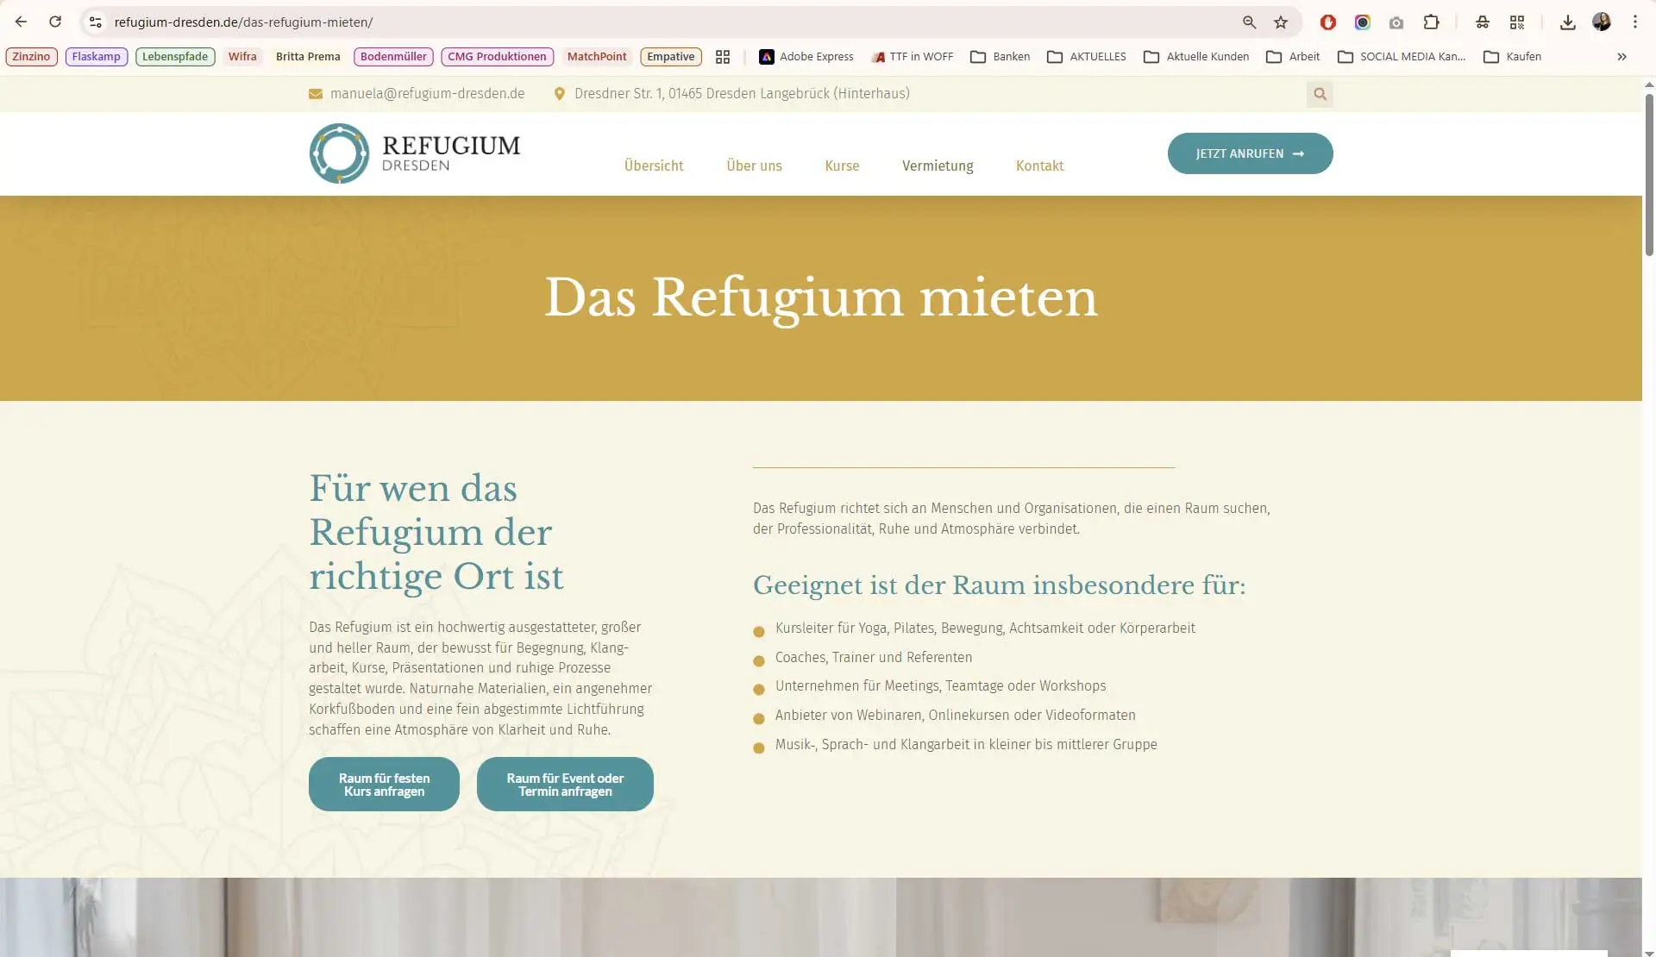The image size is (1656, 957).
Task: Click the incognito-style spy extension icon
Action: (1483, 22)
